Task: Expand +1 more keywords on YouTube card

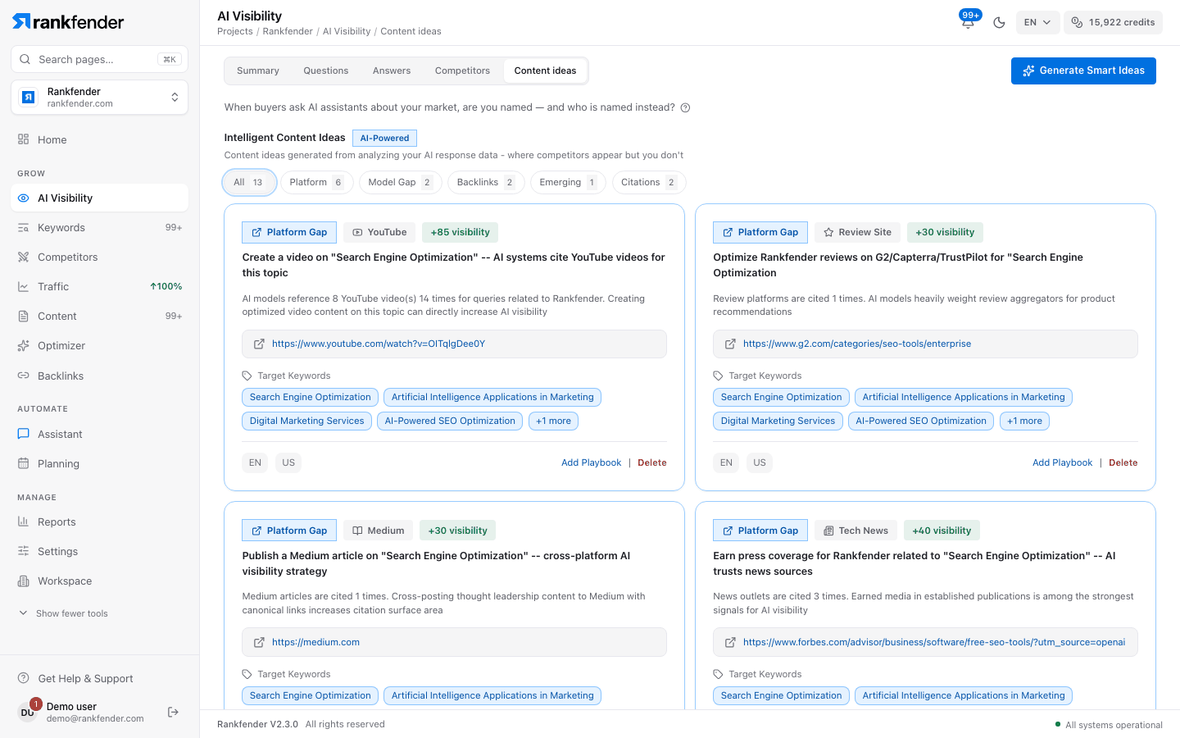Action: (553, 421)
